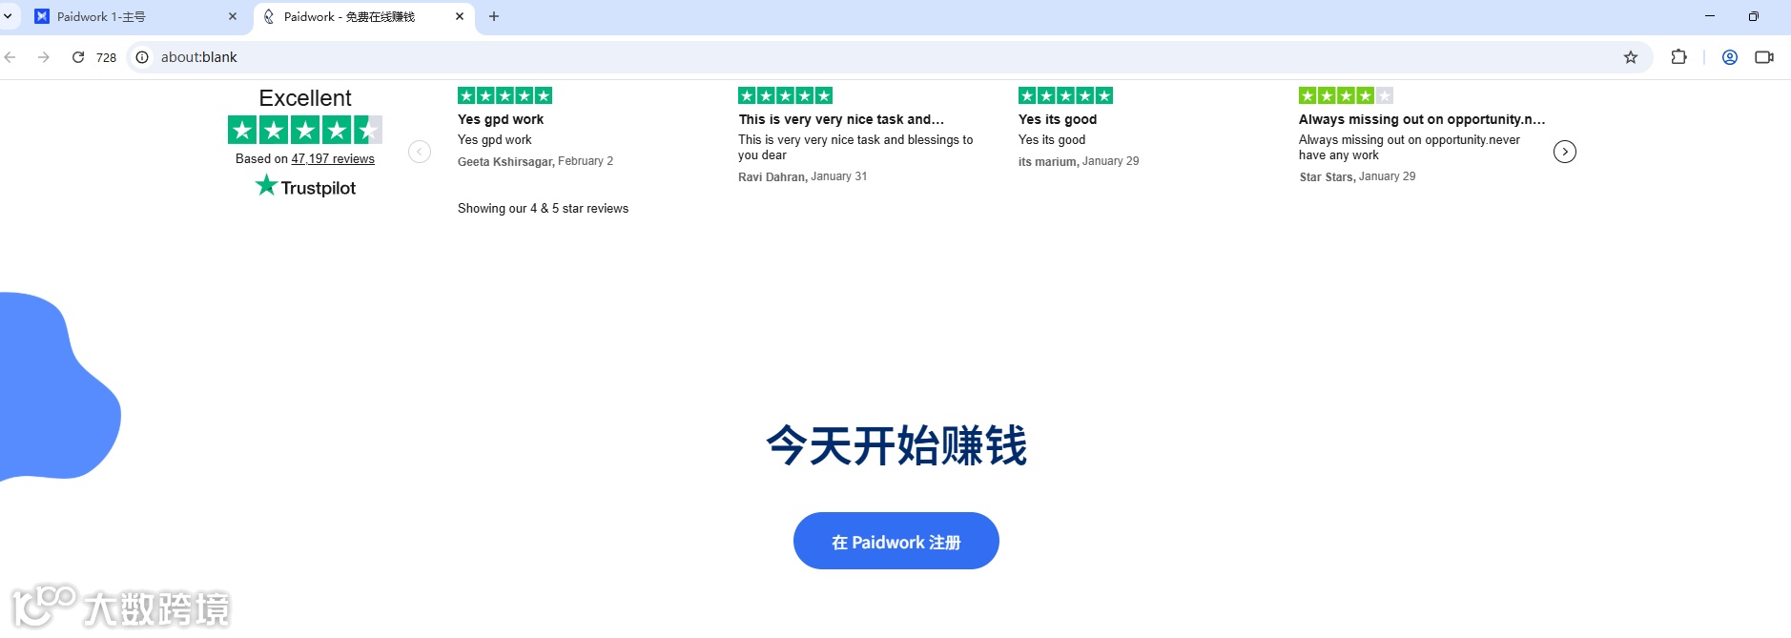
Task: Open the Trustpilot logo
Action: tap(305, 186)
